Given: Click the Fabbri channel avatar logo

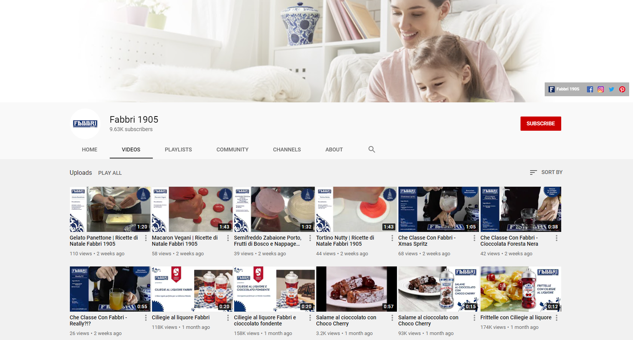Looking at the screenshot, I should 85,124.
